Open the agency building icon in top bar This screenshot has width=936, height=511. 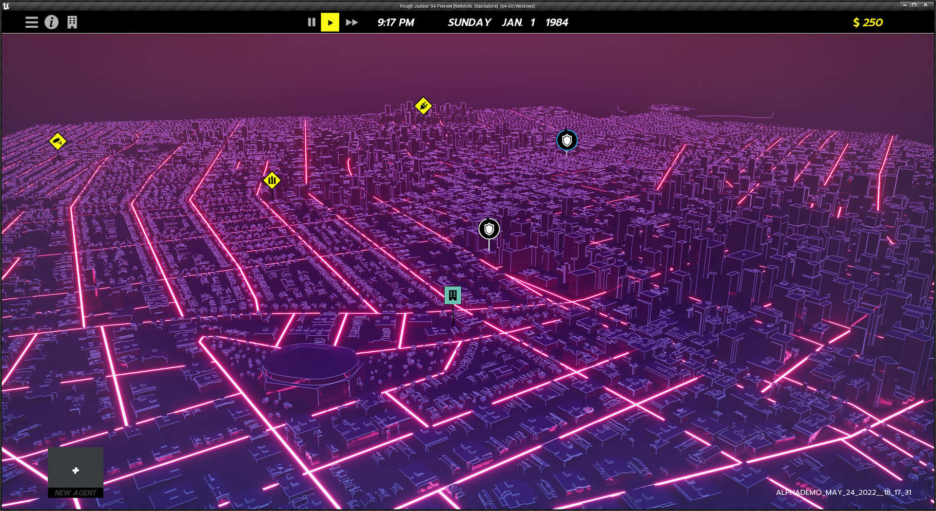click(72, 22)
